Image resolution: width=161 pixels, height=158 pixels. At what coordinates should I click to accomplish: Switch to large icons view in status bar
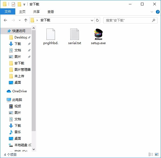pos(157,155)
